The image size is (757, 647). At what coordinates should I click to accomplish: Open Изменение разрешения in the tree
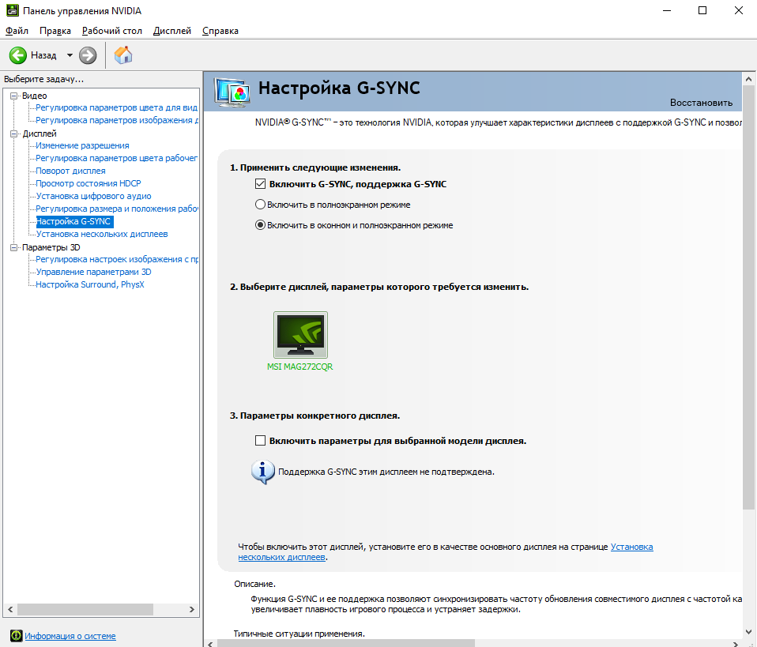[x=82, y=145]
